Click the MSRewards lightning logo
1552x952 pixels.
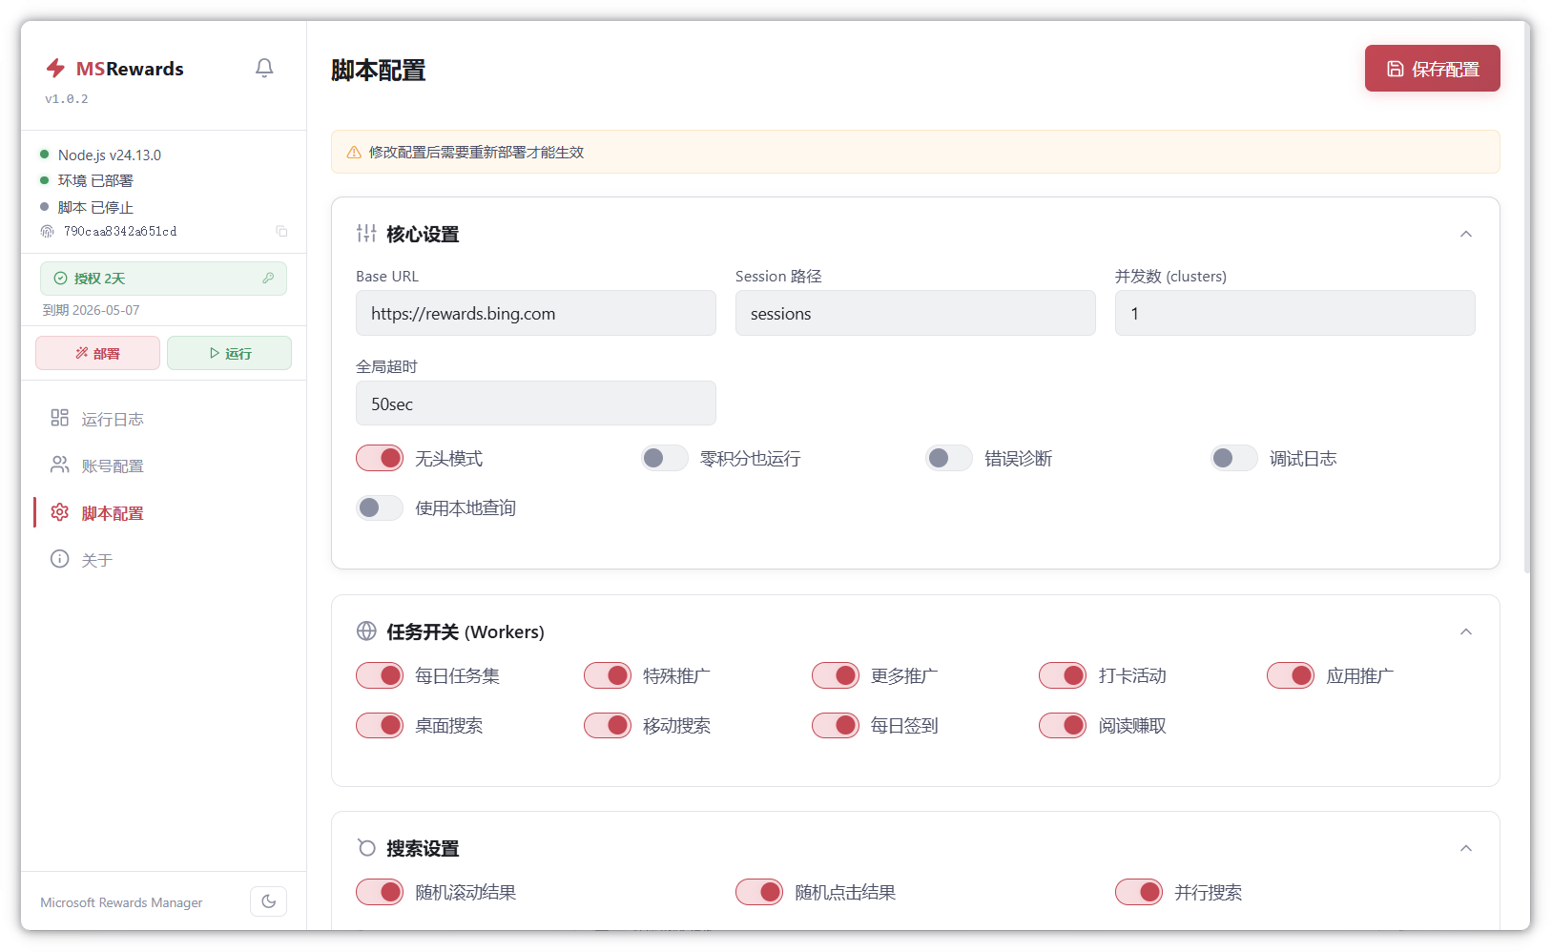click(x=55, y=68)
